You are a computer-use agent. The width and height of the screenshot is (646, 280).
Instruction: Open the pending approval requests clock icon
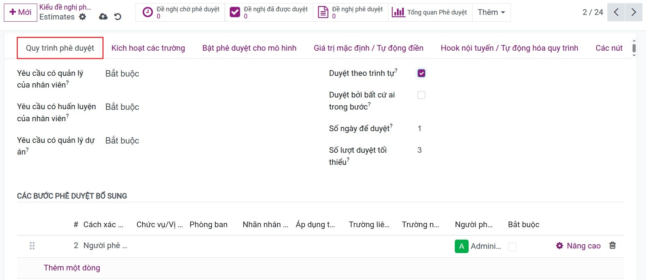click(148, 12)
